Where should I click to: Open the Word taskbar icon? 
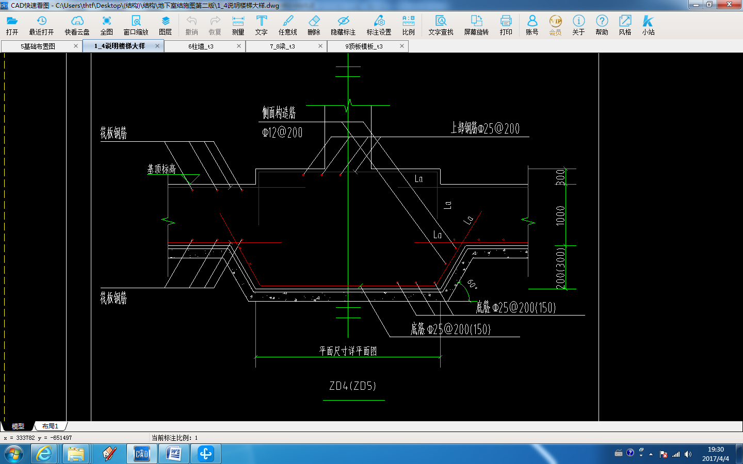point(174,454)
